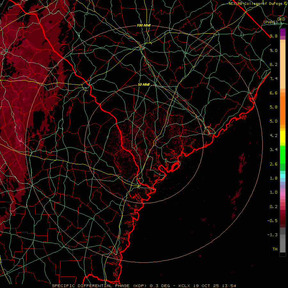The width and height of the screenshot is (288, 288).
Task: Click the KCLX station identifier in caption
Action: click(184, 286)
